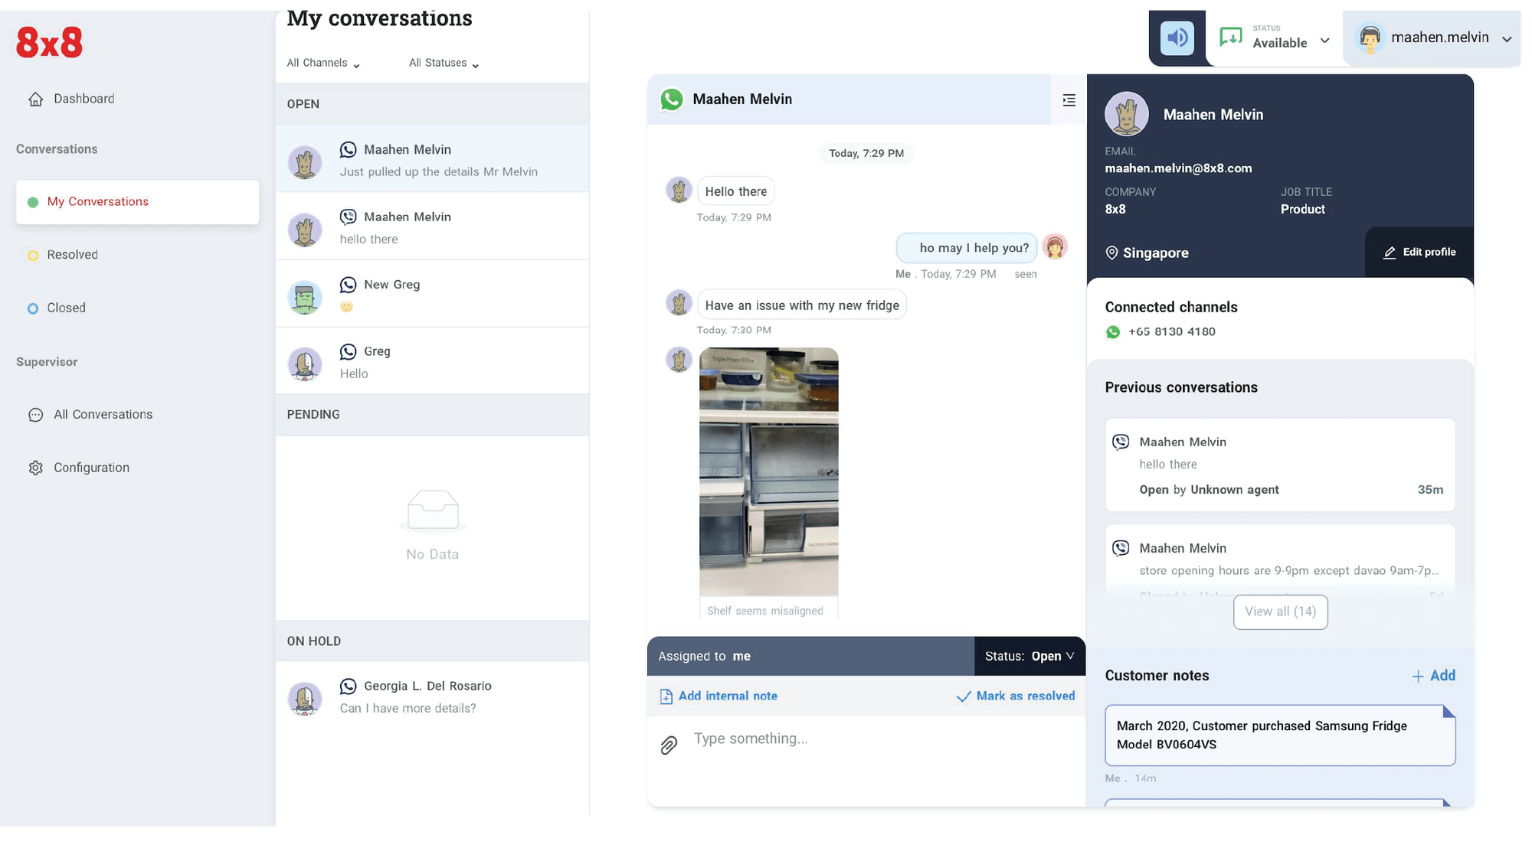The height and width of the screenshot is (861, 1532).
Task: Click the WhatsApp icon in chat header
Action: (672, 99)
